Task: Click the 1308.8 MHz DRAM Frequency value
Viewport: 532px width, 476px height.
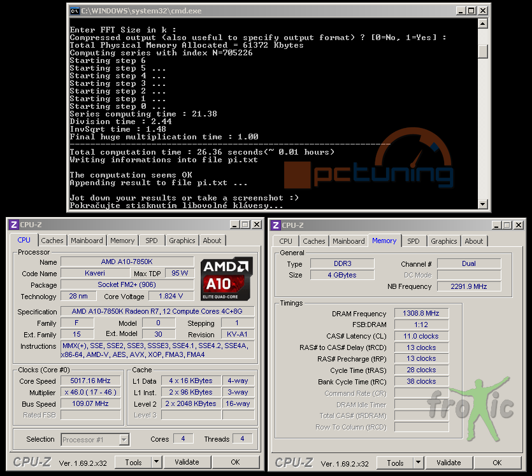Action: click(421, 313)
